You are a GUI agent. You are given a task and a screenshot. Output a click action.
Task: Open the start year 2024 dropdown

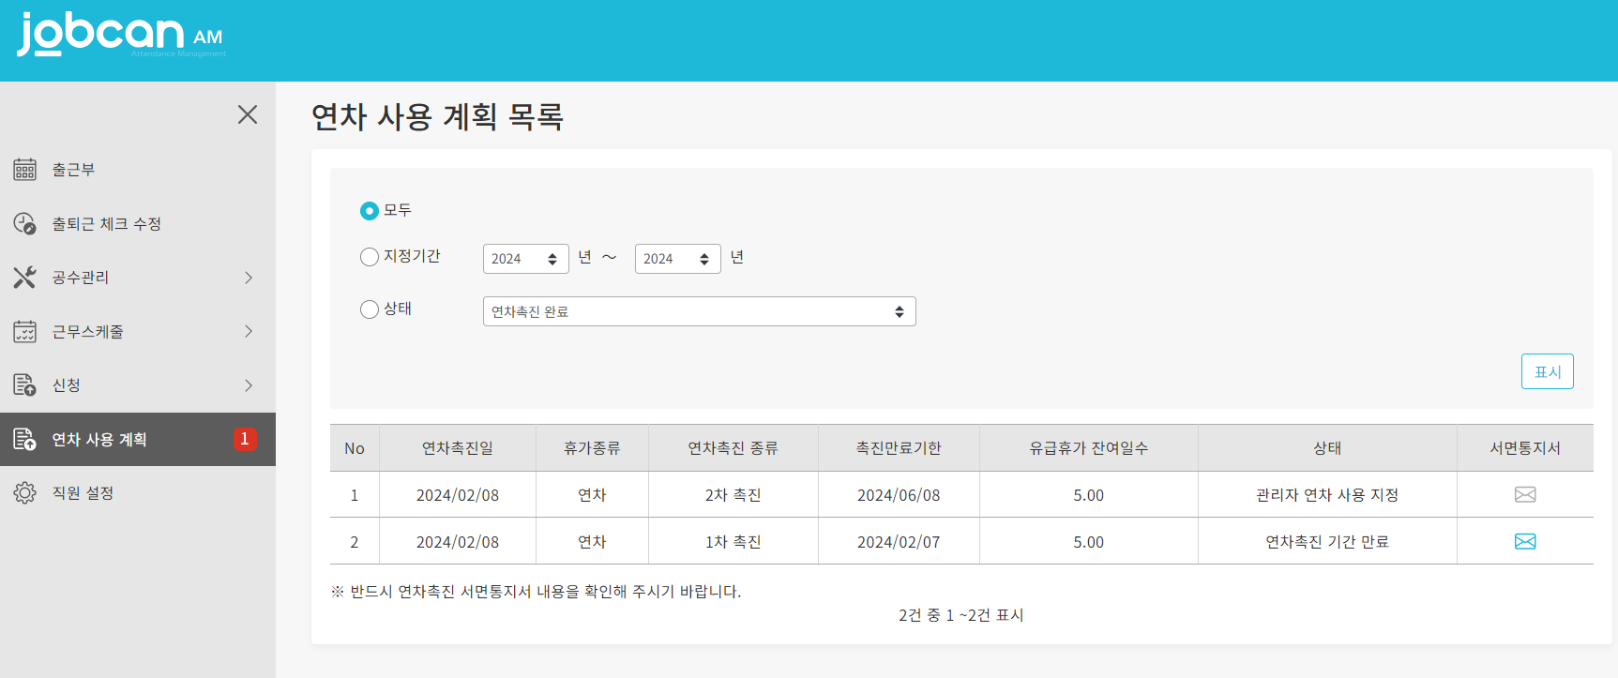(525, 259)
